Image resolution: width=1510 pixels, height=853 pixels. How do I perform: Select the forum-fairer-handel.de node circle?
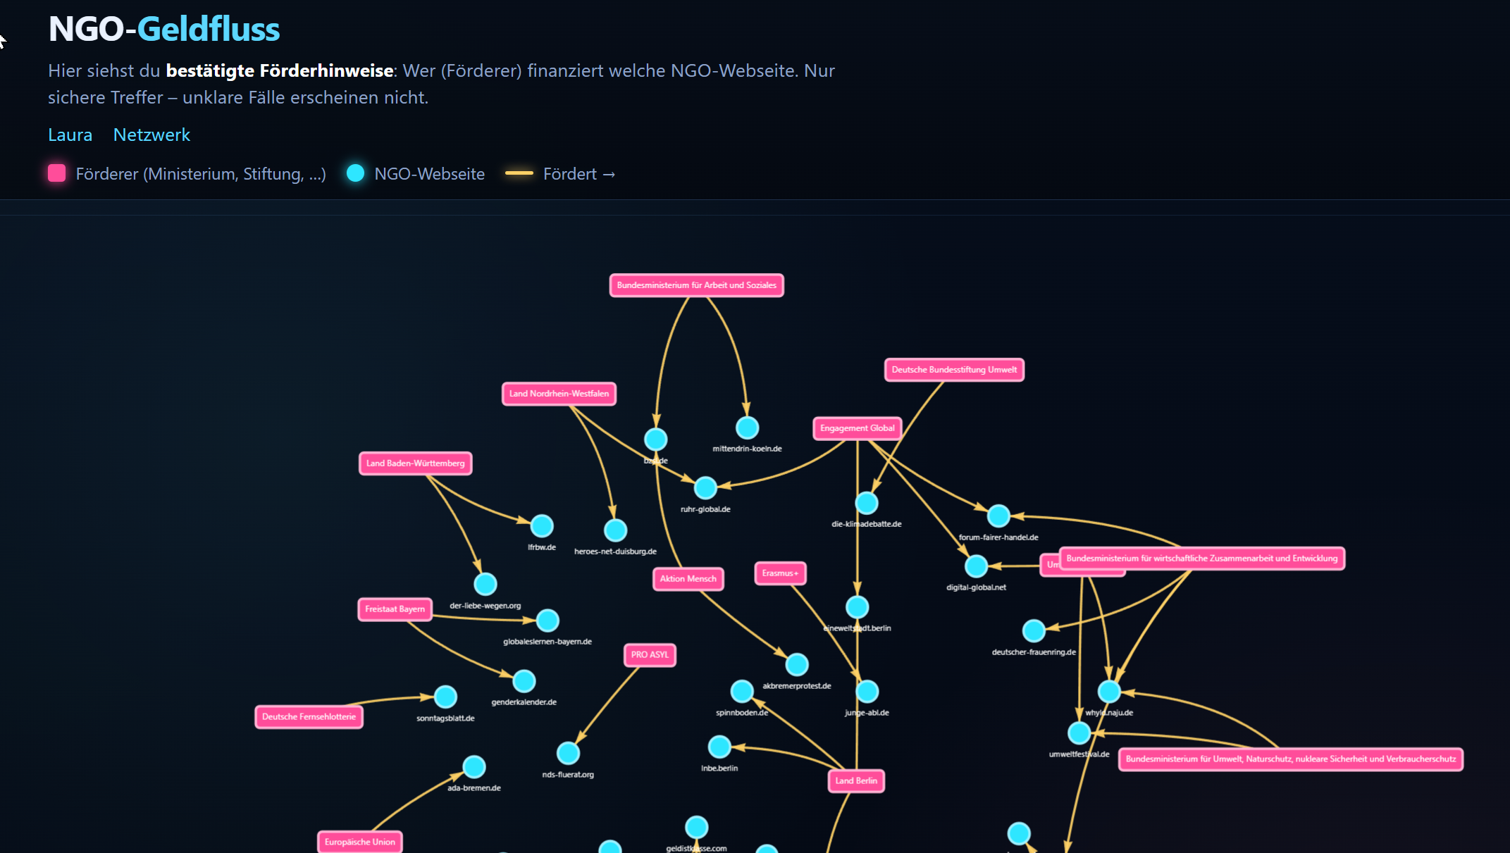tap(998, 516)
